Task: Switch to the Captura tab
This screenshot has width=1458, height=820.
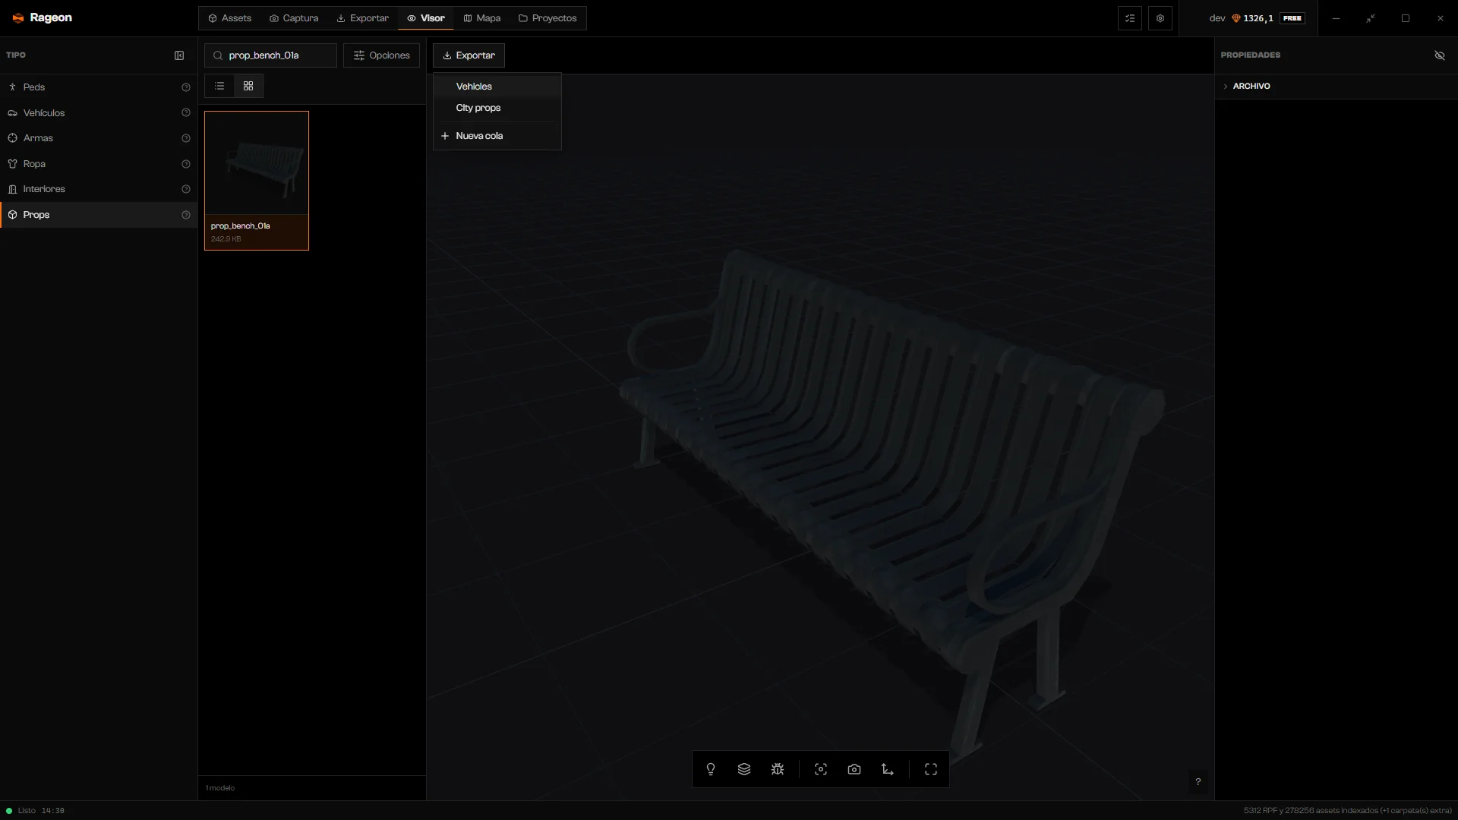Action: 294,18
